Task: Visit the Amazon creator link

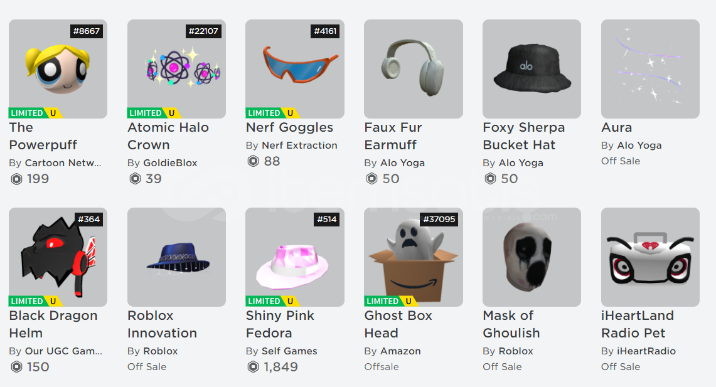Action: (400, 351)
